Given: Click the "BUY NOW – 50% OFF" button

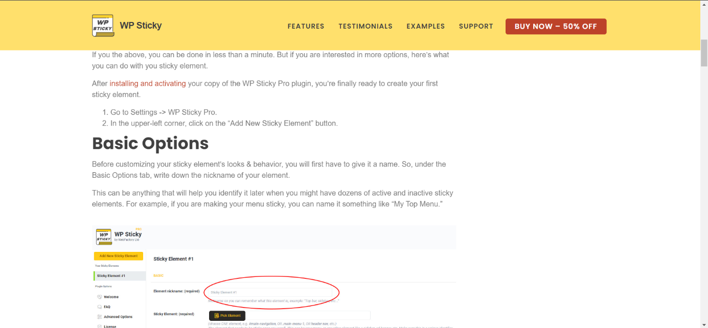Looking at the screenshot, I should [556, 27].
